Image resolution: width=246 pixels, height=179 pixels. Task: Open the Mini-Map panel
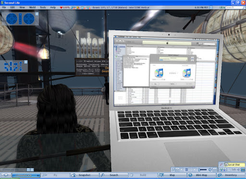(x=201, y=175)
